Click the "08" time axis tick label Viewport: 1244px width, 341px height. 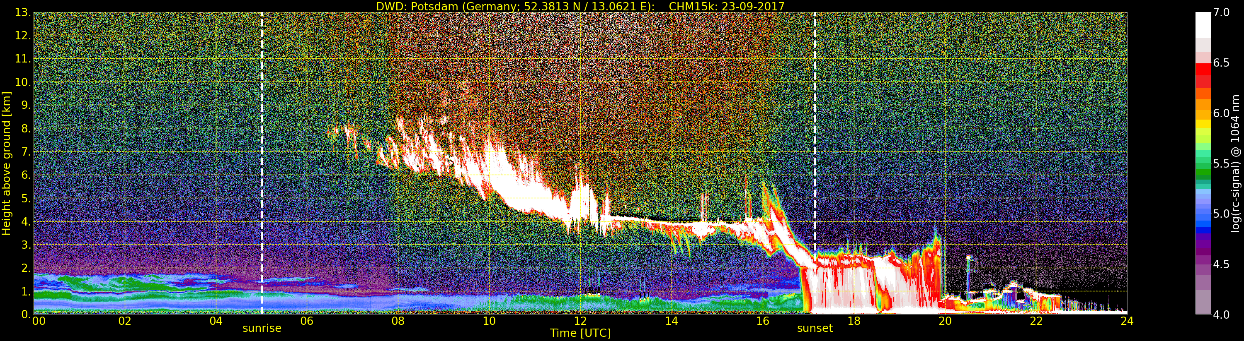398,321
